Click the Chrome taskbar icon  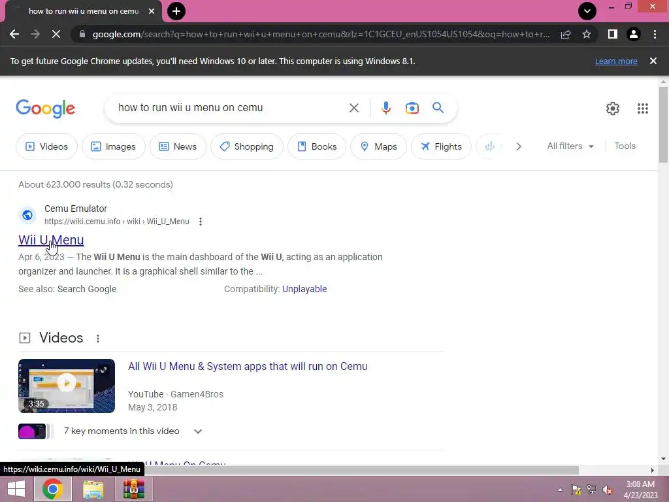click(x=52, y=489)
